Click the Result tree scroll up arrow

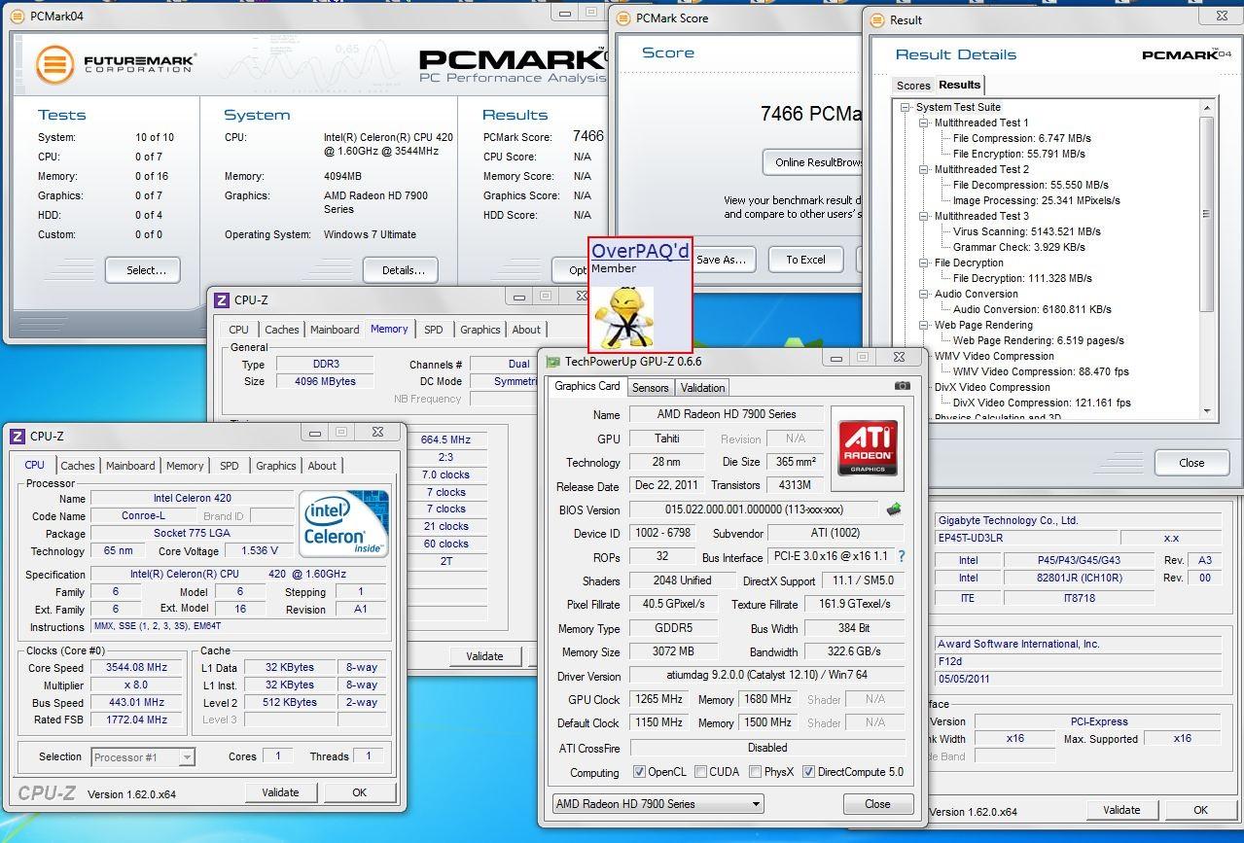pos(1206,108)
